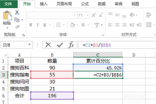Click the Center align icon
Screen dimensions: 156x104
(117, 25)
